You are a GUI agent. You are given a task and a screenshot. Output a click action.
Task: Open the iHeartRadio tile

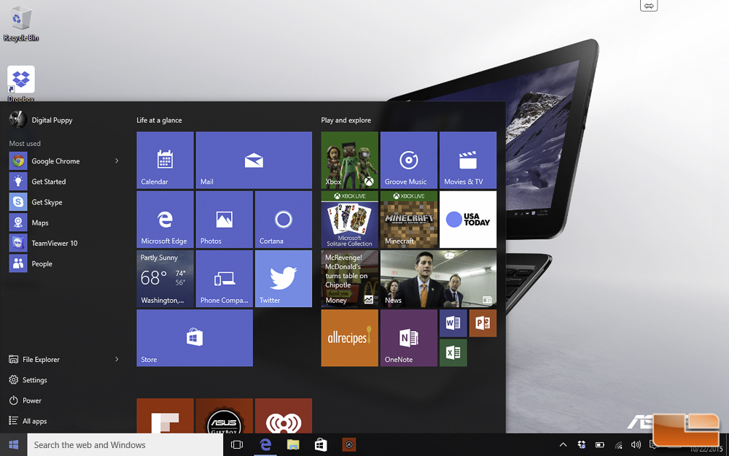point(284,416)
